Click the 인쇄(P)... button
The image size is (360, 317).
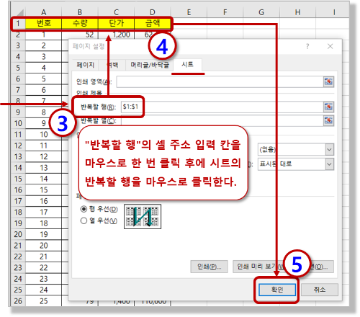point(209,267)
